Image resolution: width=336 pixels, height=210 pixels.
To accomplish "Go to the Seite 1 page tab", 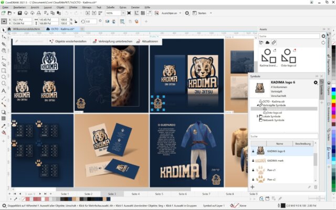I will point(65,194).
